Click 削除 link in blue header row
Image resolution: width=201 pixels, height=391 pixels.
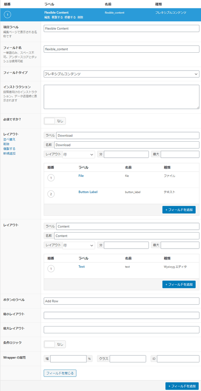click(80, 17)
